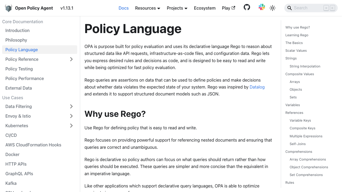Open the Ecosystem navigation item

coord(205,8)
